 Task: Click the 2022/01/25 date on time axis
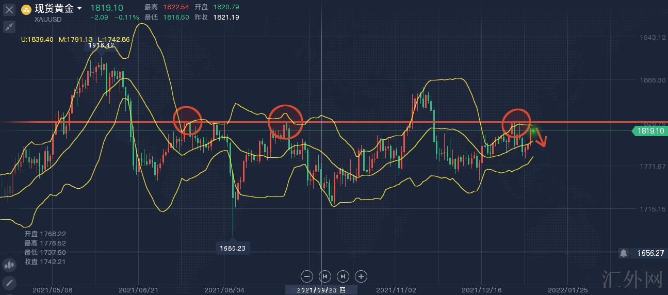[567, 290]
